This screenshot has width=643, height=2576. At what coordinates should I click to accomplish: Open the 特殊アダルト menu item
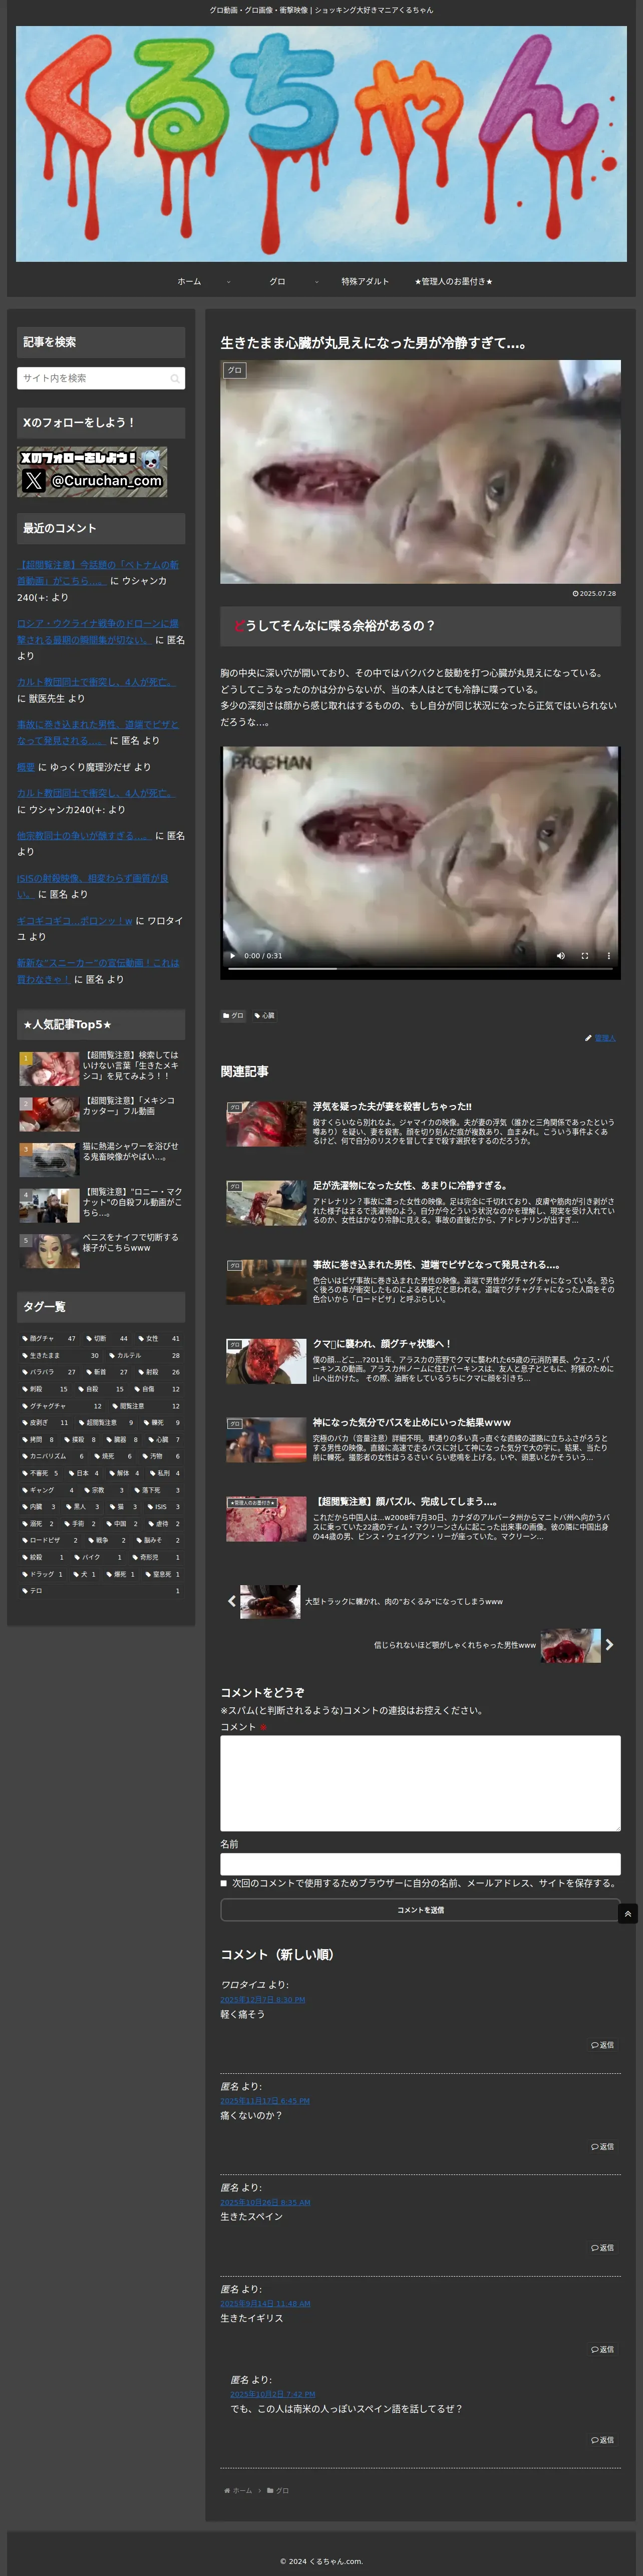[365, 282]
